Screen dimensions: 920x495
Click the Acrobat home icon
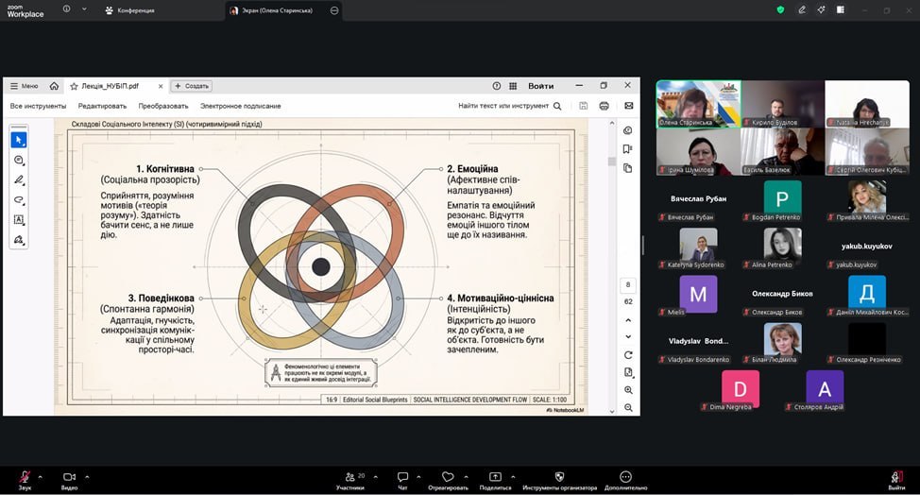tap(54, 86)
